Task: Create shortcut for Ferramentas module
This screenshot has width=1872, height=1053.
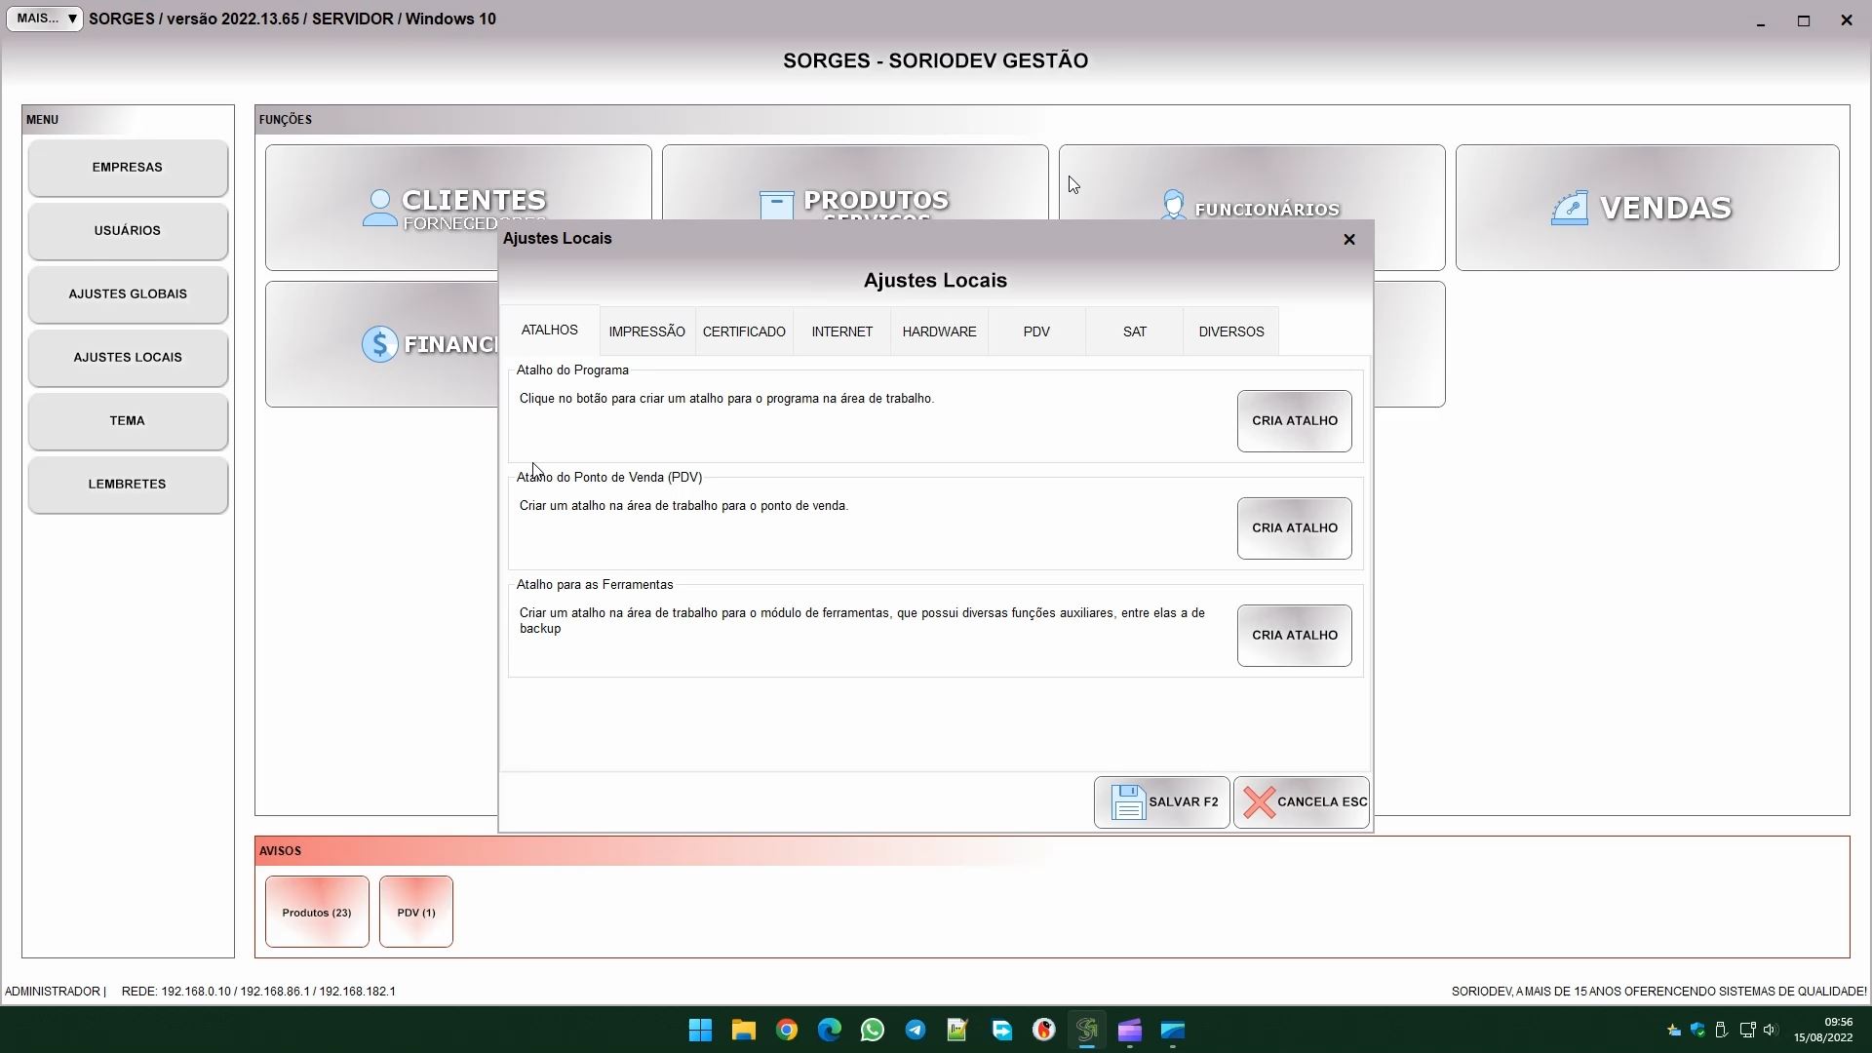Action: [1294, 636]
